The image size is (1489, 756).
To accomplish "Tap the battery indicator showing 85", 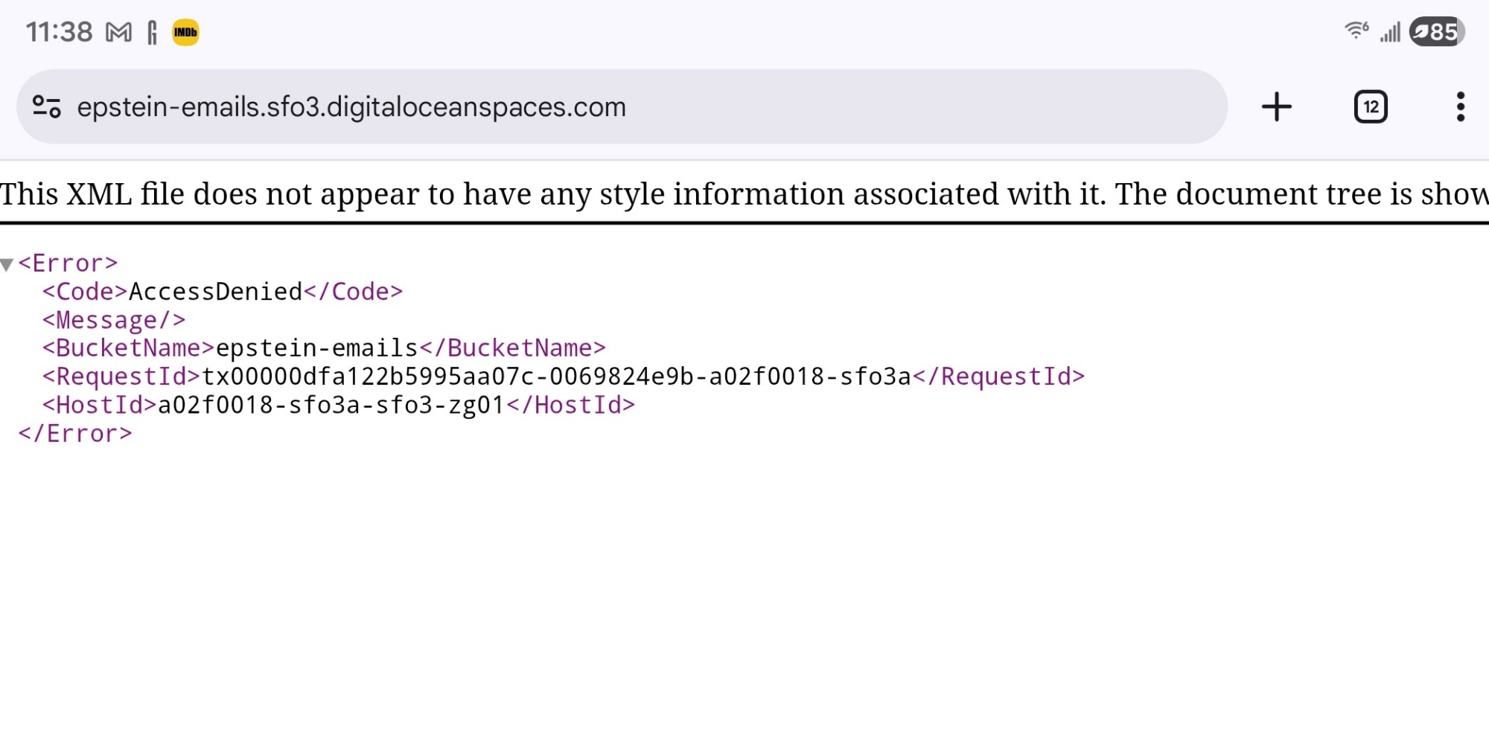I will 1436,32.
